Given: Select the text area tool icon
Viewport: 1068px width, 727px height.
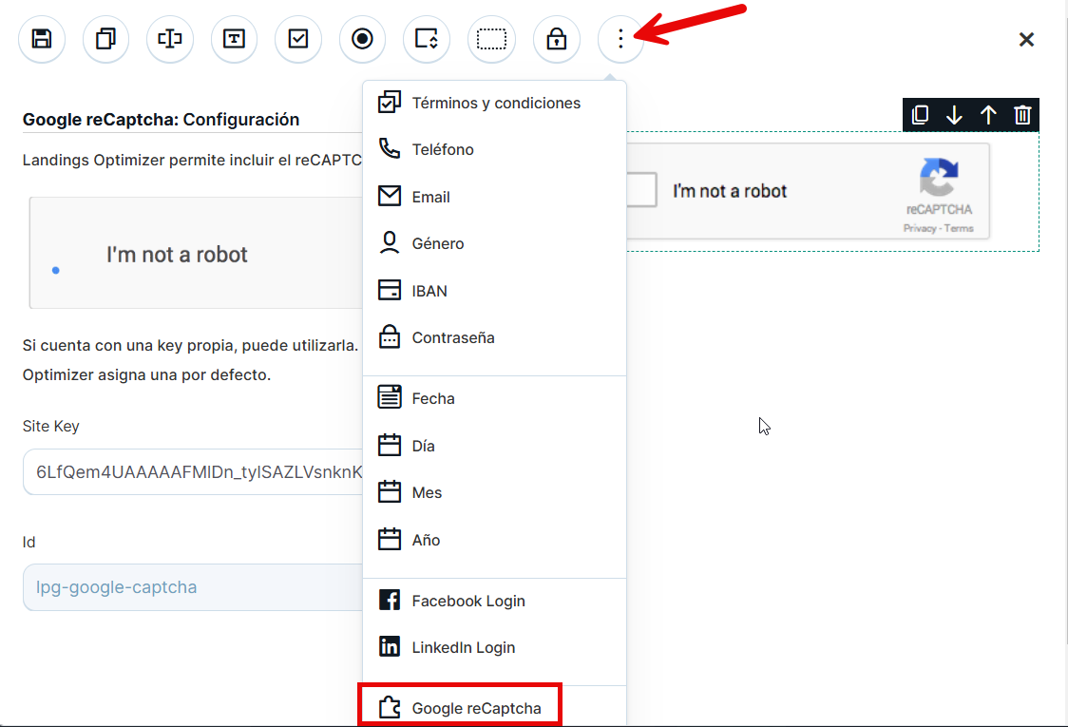Looking at the screenshot, I should pos(234,39).
